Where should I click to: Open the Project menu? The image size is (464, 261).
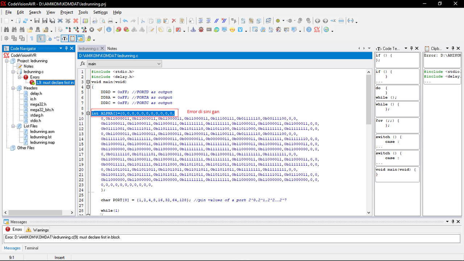click(67, 12)
